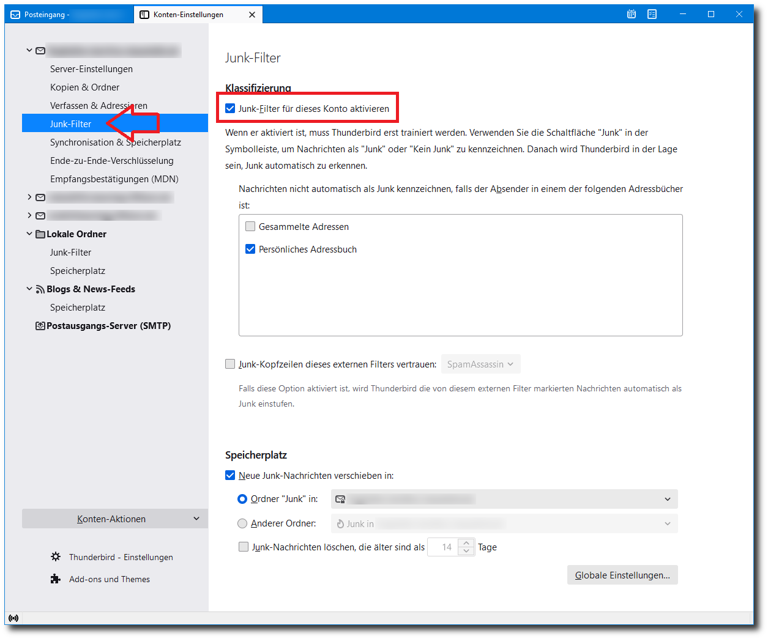Screen dimensions: 768x639
Task: Switch to the Posteingang tab
Action: (69, 14)
